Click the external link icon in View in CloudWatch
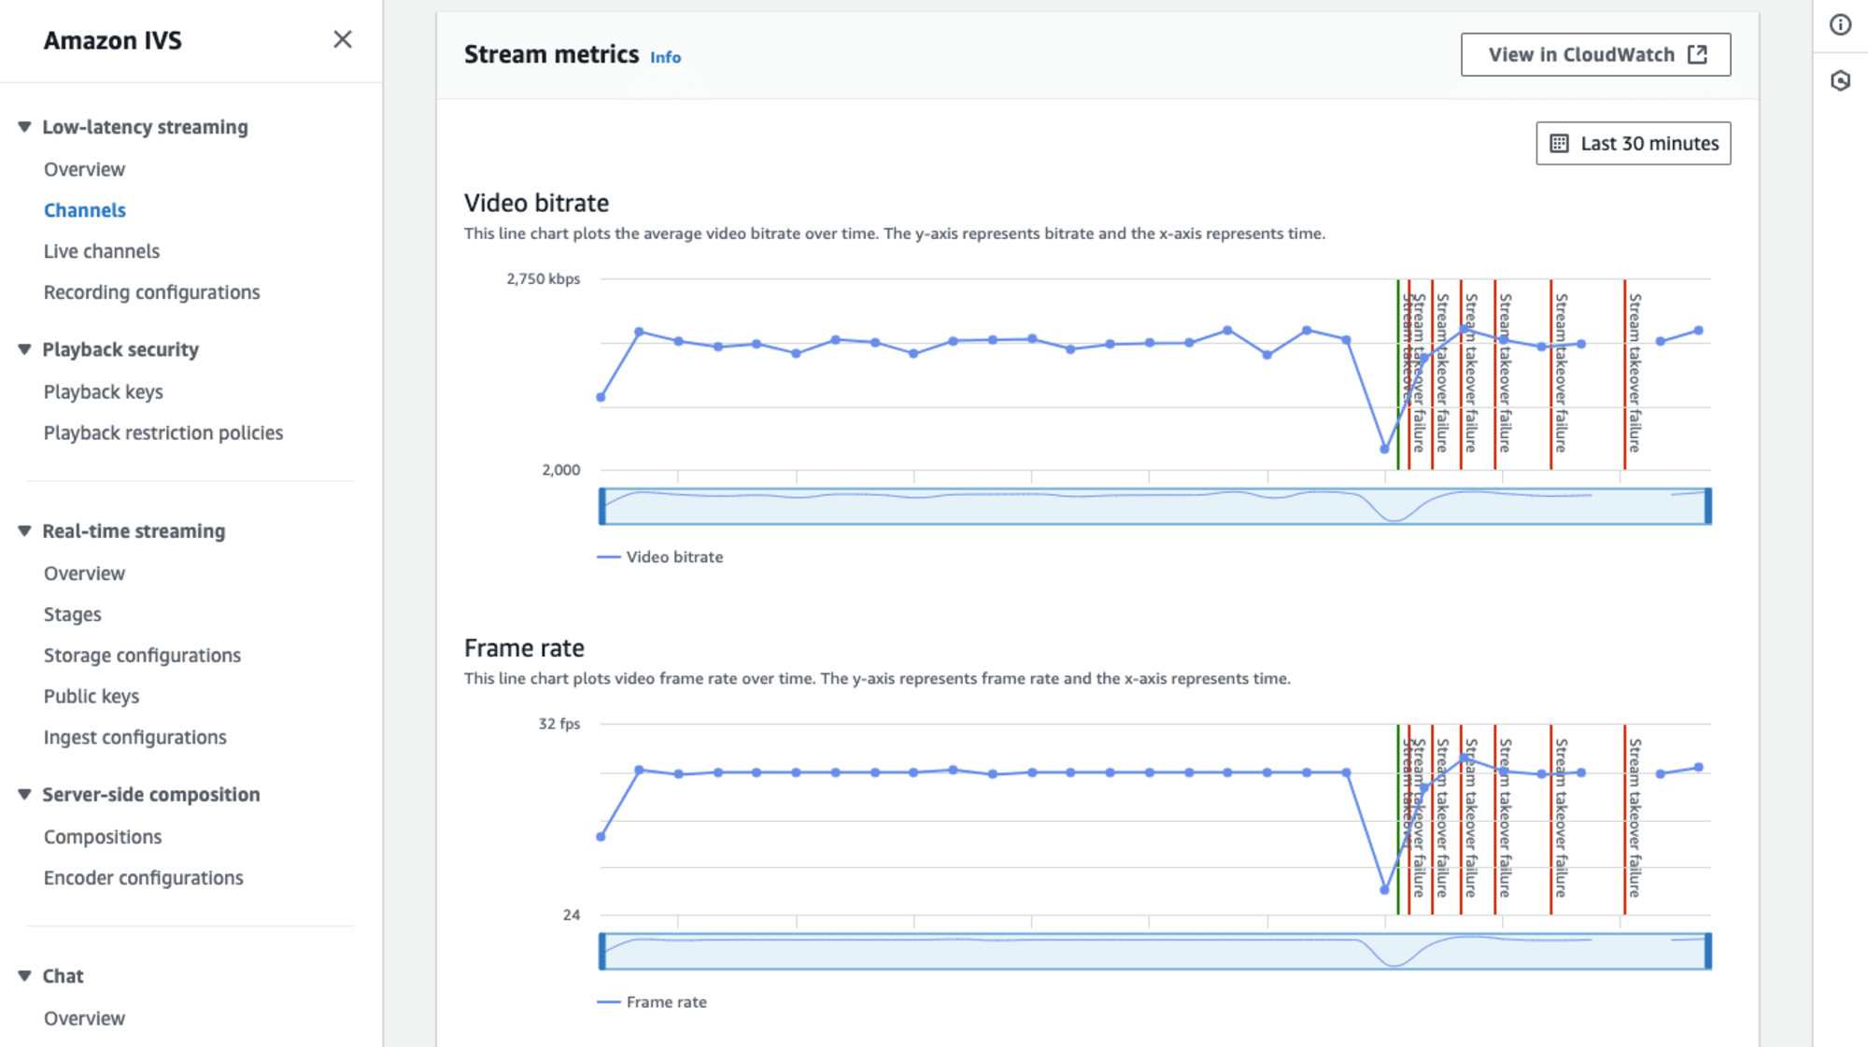1868x1047 pixels. pos(1698,55)
